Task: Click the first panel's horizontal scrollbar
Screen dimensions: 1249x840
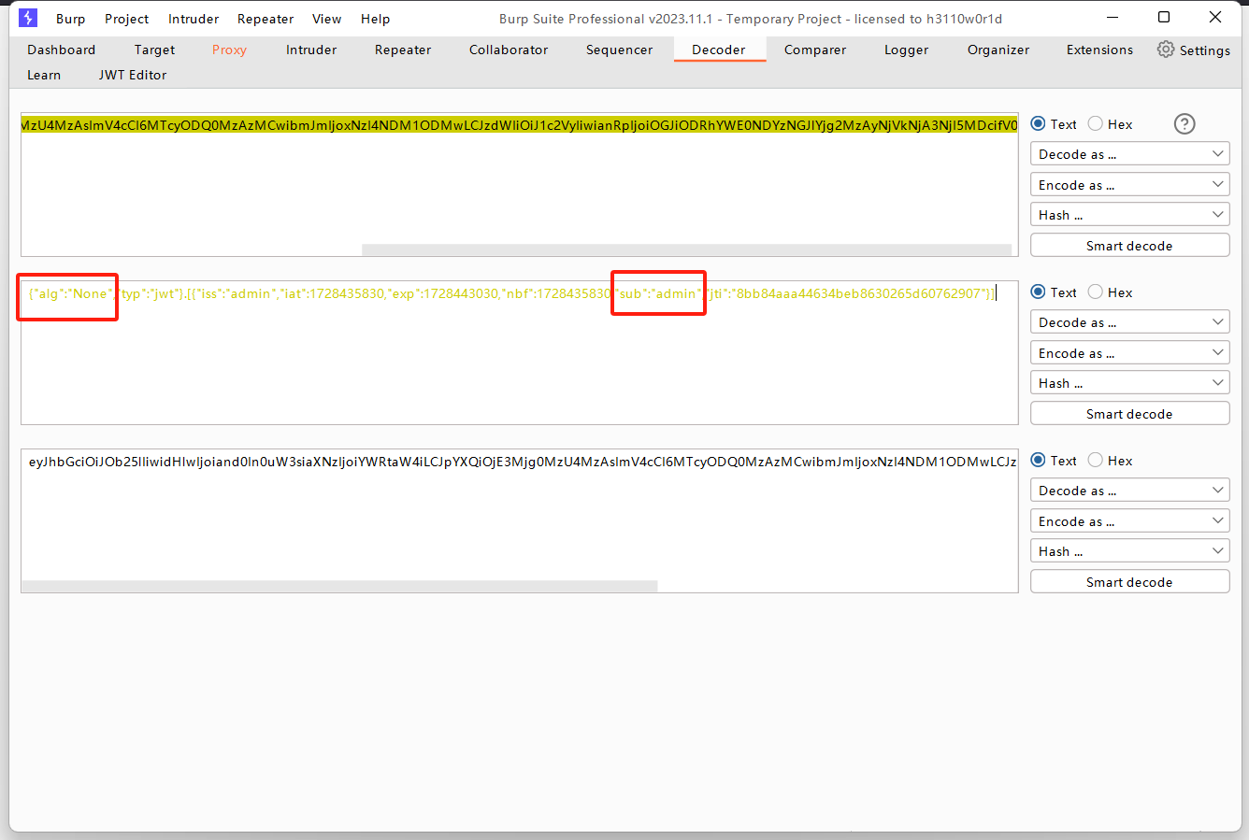Action: pyautogui.click(x=686, y=250)
